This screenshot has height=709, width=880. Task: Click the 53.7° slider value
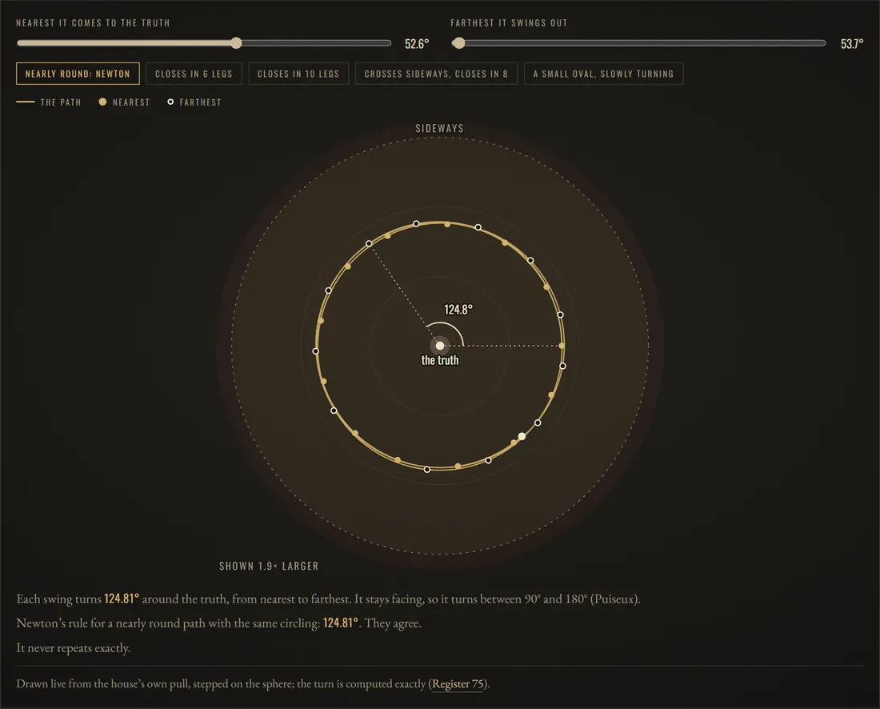pyautogui.click(x=852, y=44)
